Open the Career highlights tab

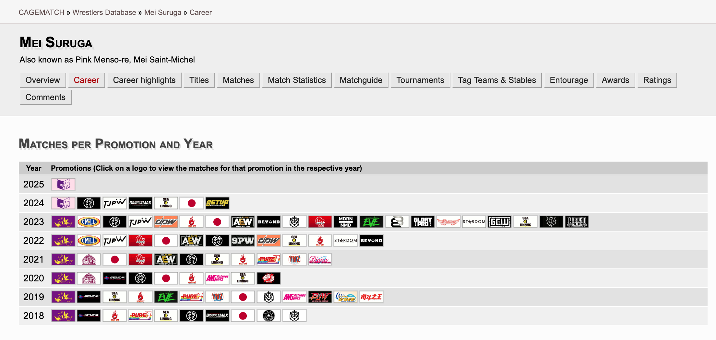point(144,80)
